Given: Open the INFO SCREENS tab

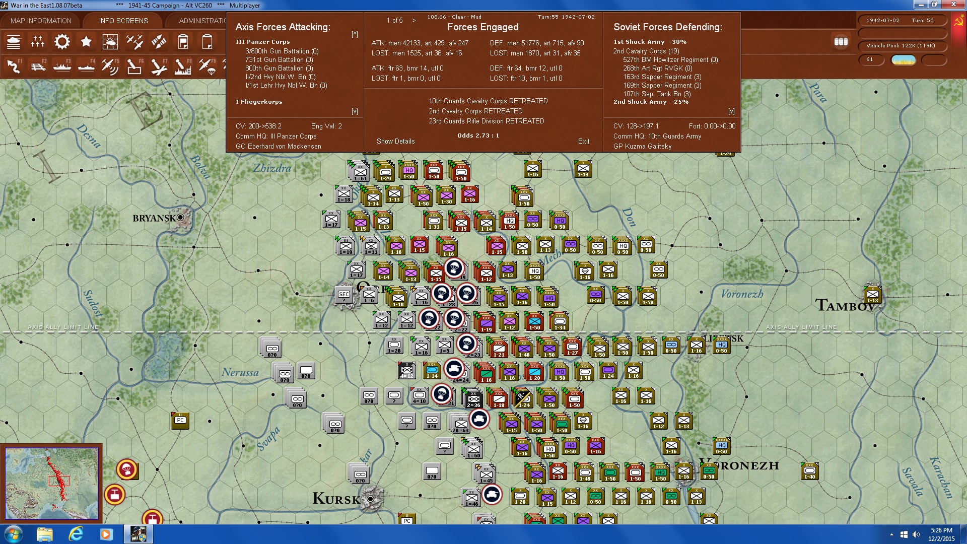Looking at the screenshot, I should point(123,21).
